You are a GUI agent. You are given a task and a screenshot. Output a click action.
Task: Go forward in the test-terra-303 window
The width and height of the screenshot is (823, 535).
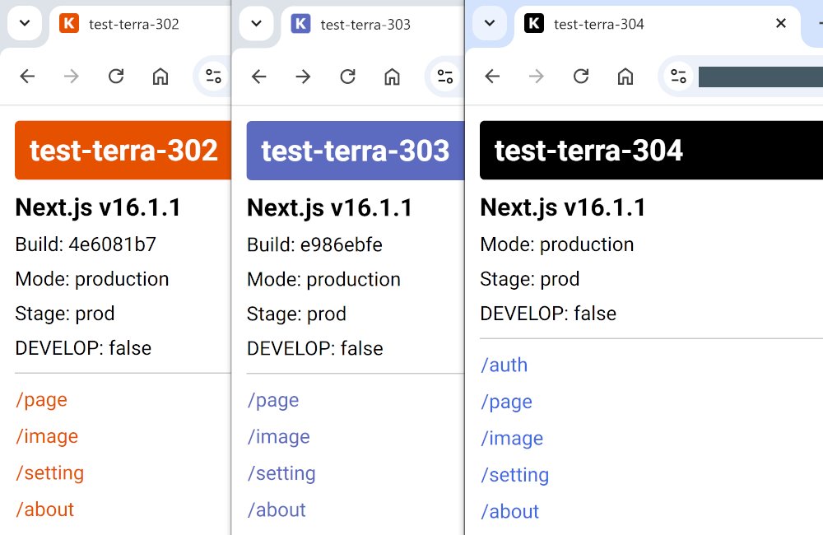click(x=303, y=77)
